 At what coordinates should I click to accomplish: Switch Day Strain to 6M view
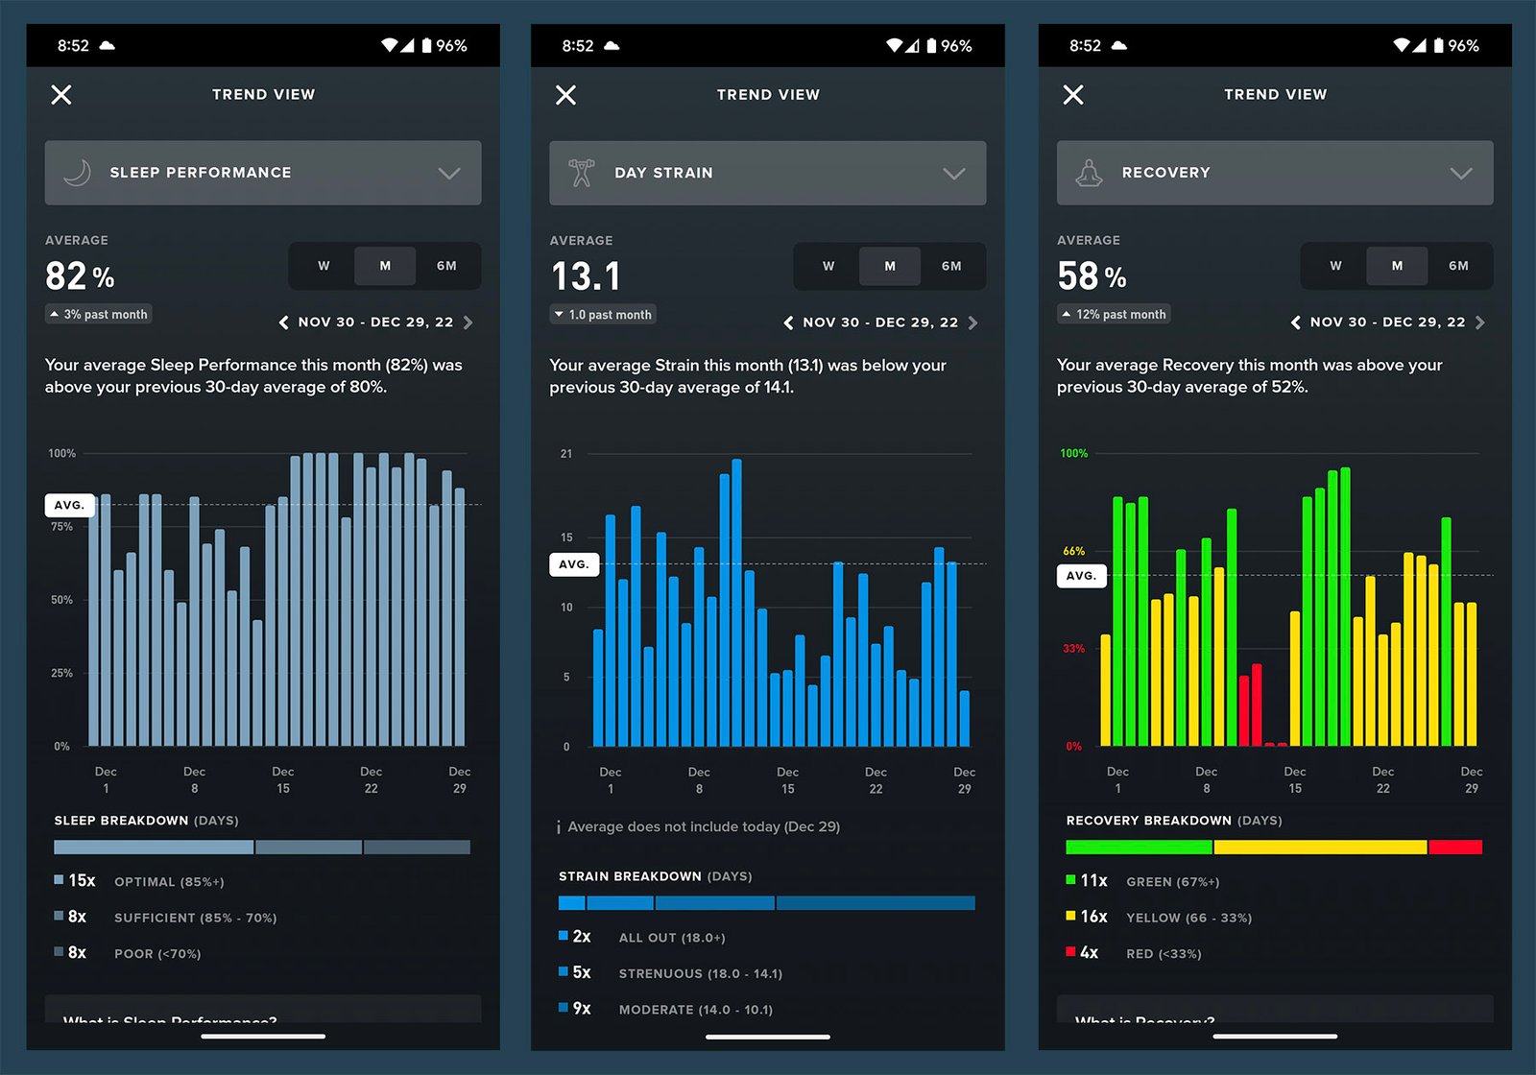point(951,266)
